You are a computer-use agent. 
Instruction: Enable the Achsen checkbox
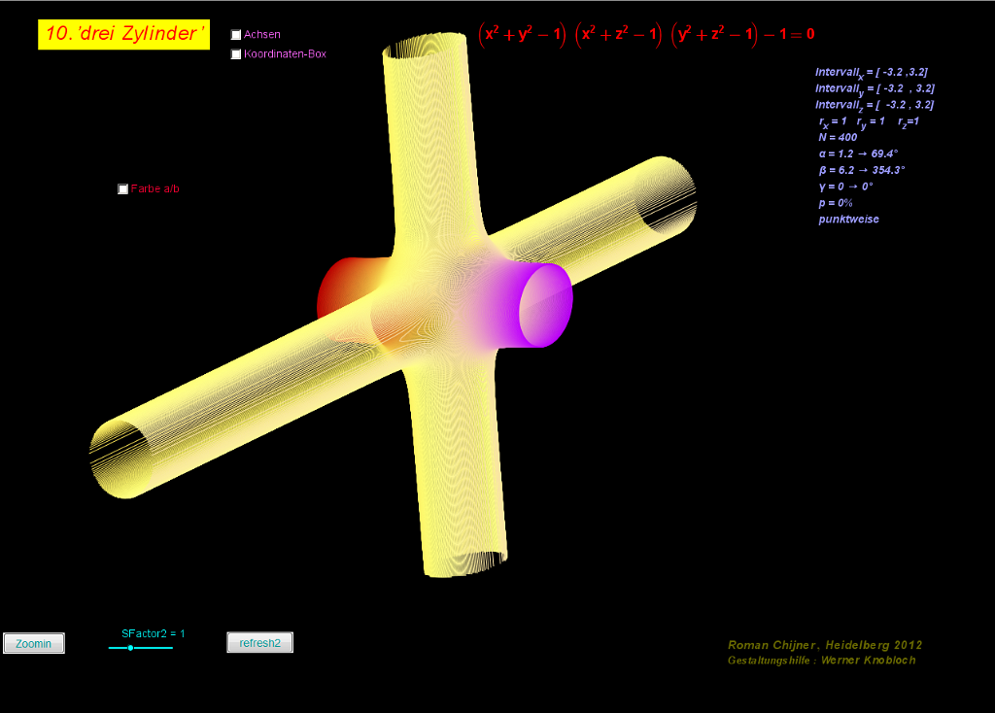pos(236,35)
